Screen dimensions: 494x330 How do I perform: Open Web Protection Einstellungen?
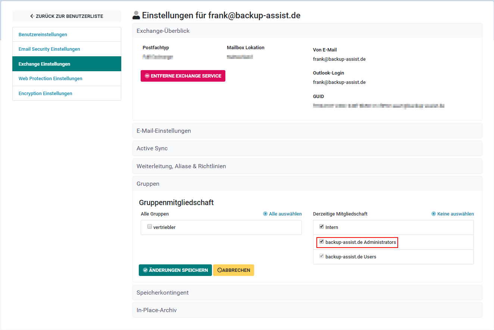(50, 79)
